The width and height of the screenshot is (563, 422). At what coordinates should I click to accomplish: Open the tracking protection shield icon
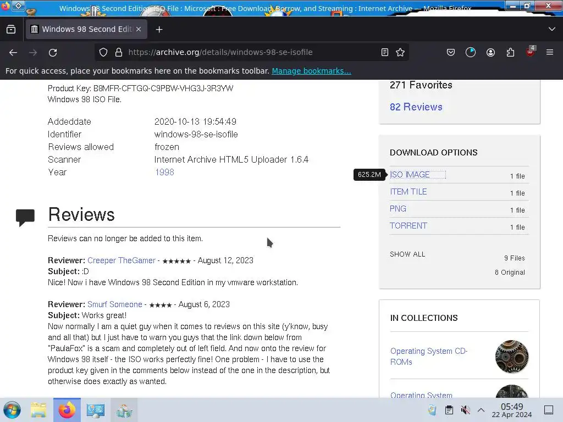tap(103, 52)
